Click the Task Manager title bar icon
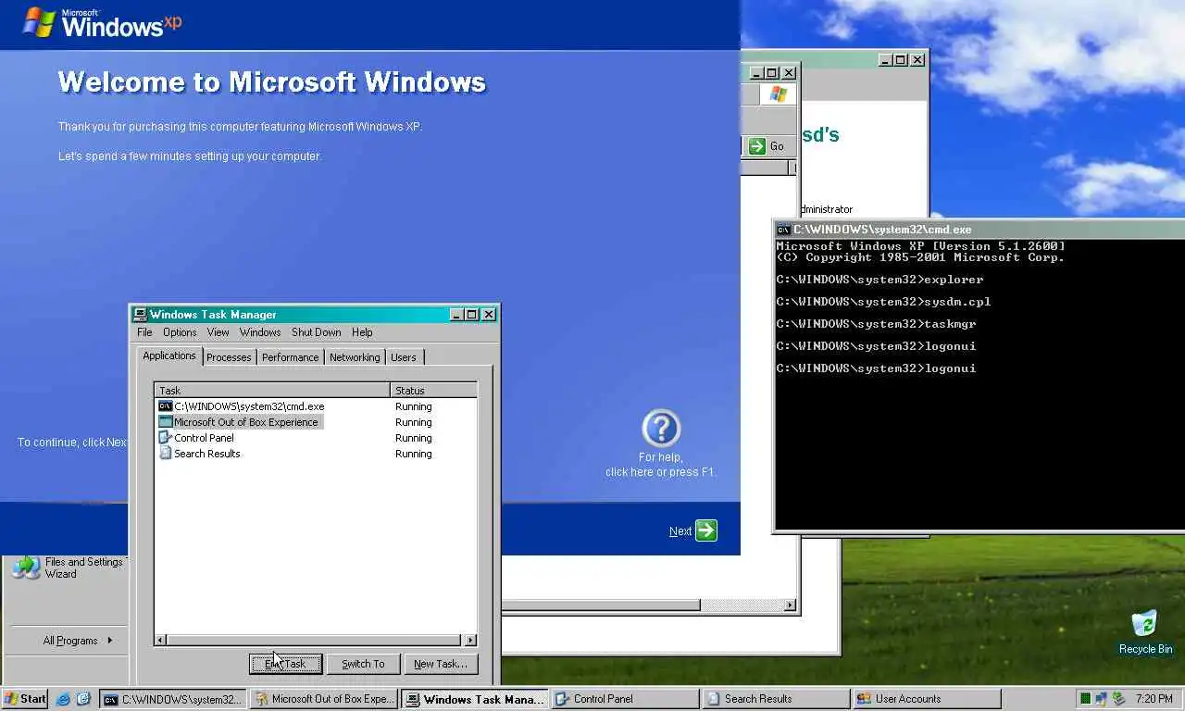This screenshot has height=711, width=1185. (x=140, y=315)
